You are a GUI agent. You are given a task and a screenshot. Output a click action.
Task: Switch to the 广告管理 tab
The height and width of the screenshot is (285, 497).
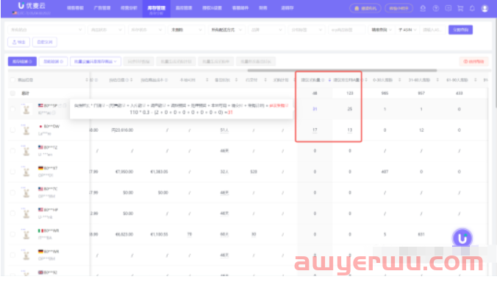pyautogui.click(x=101, y=8)
